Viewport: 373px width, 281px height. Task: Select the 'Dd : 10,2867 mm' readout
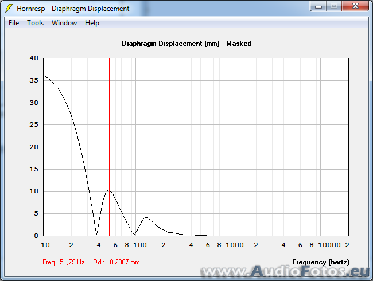[x=116, y=262]
